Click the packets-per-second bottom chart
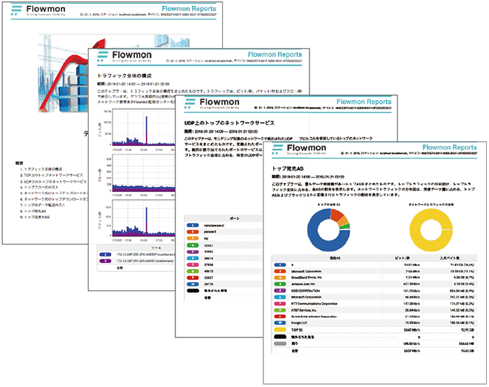 coord(144,218)
